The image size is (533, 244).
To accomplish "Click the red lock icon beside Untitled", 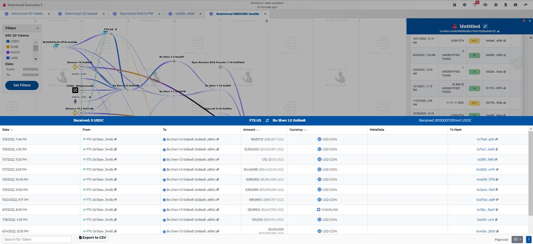I will (x=454, y=26).
